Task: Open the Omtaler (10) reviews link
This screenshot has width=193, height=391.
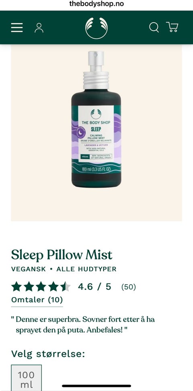Action: pyautogui.click(x=37, y=300)
